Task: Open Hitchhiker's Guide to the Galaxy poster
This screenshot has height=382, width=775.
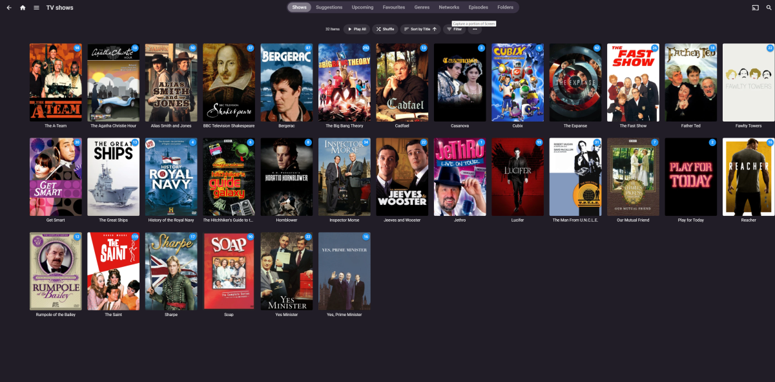Action: (229, 176)
